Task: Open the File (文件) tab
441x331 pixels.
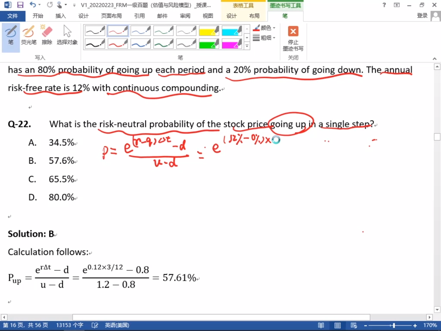Action: [x=12, y=16]
